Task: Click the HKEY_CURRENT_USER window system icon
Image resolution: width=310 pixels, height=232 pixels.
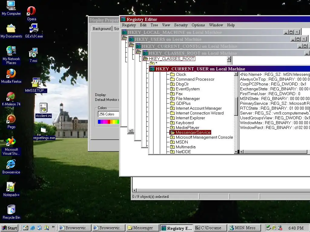Action: click(x=152, y=69)
